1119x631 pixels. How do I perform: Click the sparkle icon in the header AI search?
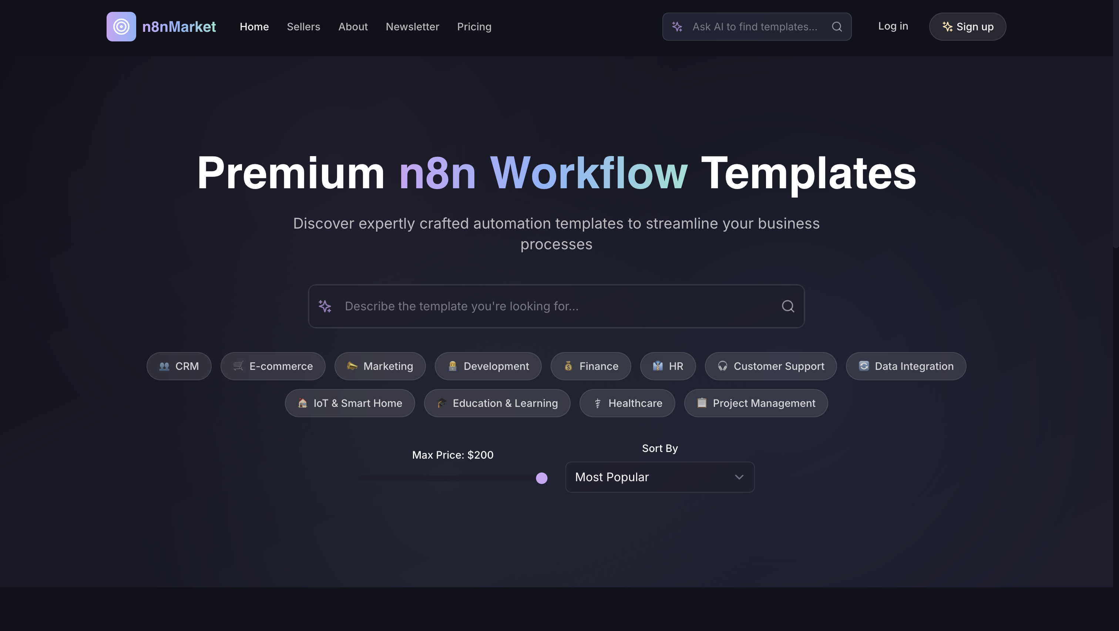coord(677,27)
